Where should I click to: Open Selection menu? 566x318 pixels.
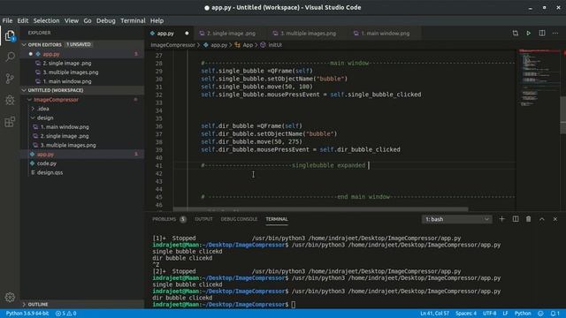(47, 20)
